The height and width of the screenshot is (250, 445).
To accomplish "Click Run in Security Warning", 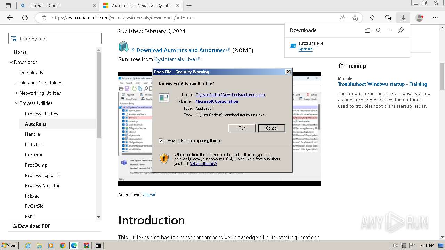I will (242, 128).
